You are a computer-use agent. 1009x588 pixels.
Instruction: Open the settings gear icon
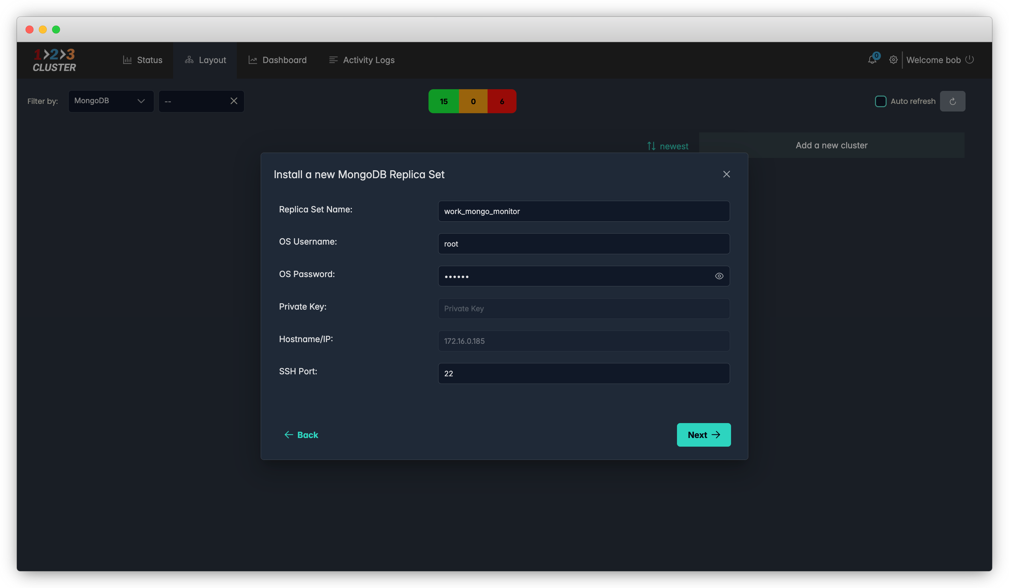pos(893,60)
